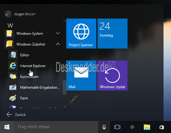Launch Mathematik-Eingabeber... from the list
171x133 pixels.
pyautogui.click(x=34, y=87)
